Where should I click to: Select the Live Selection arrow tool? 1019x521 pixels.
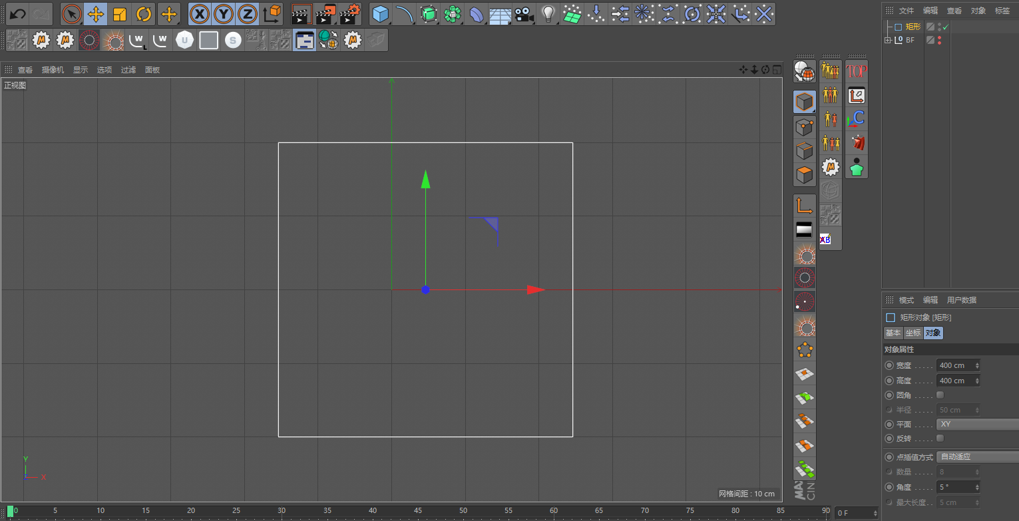click(72, 13)
